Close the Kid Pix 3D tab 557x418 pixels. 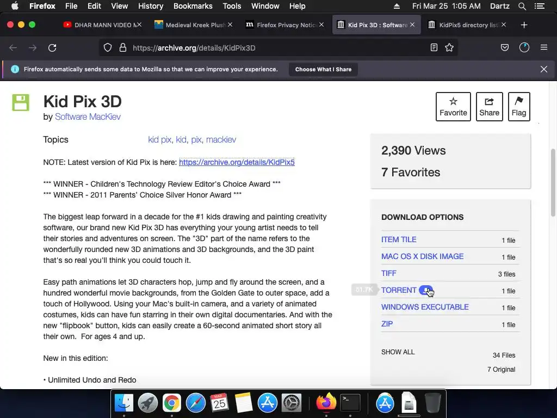(412, 24)
